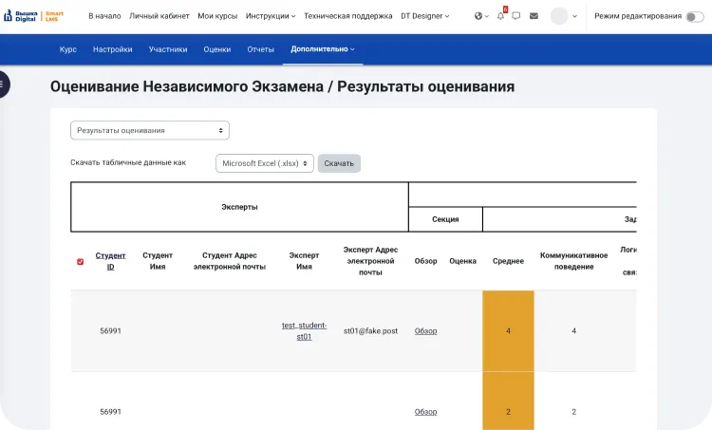Click Студент Адрес электронной почты header
This screenshot has height=430, width=712.
pyautogui.click(x=230, y=261)
